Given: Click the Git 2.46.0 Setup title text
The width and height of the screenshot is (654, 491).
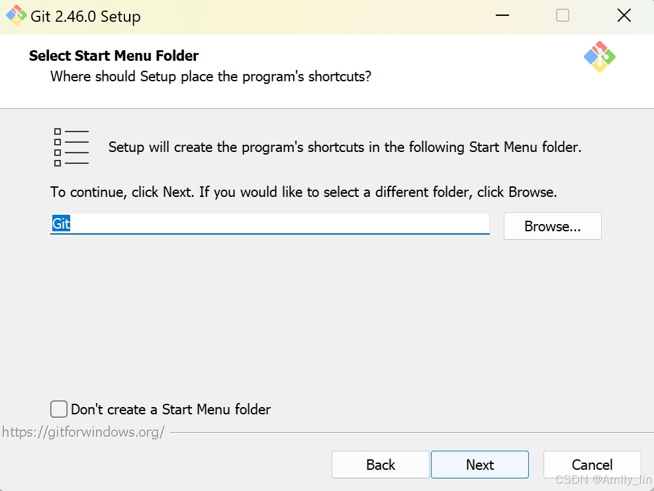Looking at the screenshot, I should click(85, 17).
